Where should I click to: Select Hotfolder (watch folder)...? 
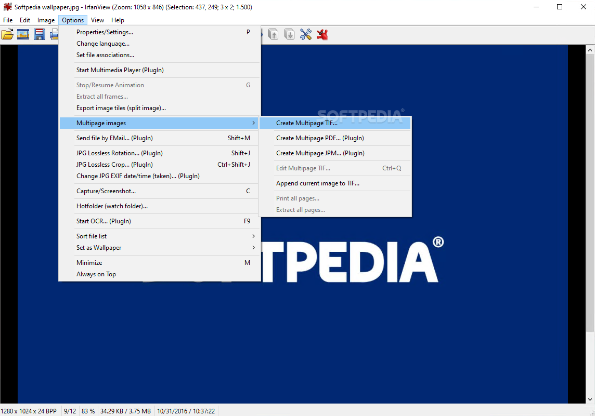pos(160,206)
